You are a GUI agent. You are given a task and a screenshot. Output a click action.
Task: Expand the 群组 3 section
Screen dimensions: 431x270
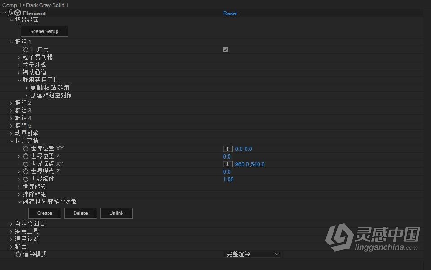pos(11,111)
